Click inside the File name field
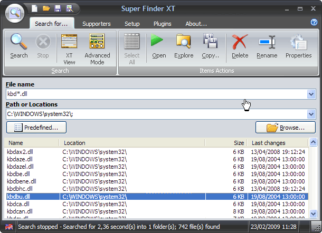This screenshot has width=322, height=233. pos(153,94)
